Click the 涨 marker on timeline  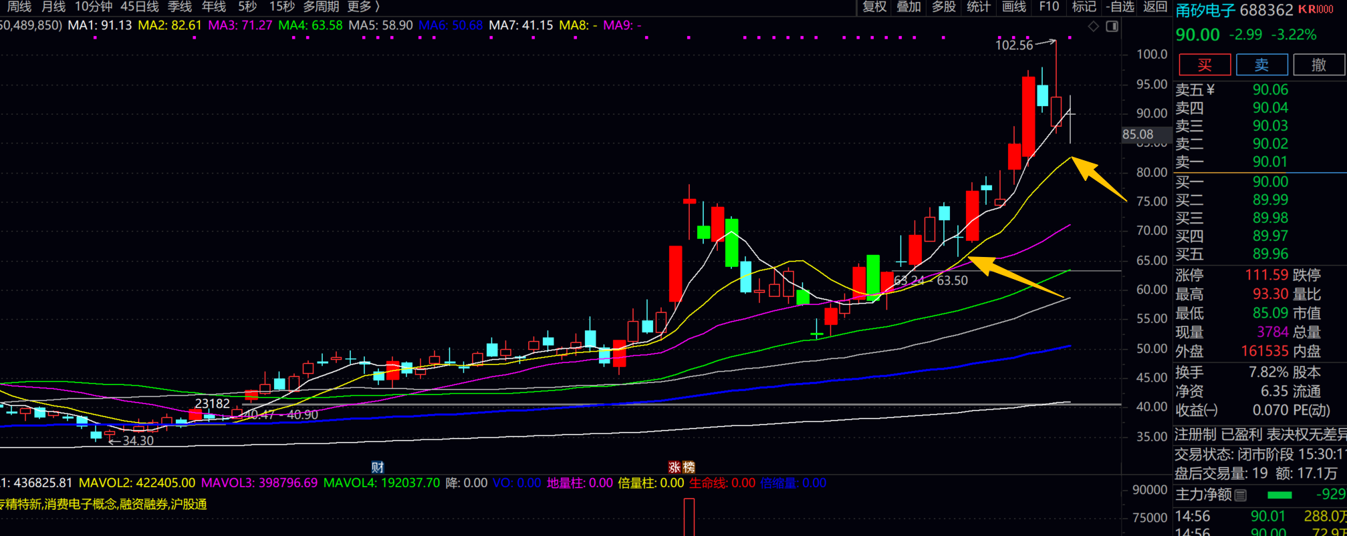pos(675,467)
